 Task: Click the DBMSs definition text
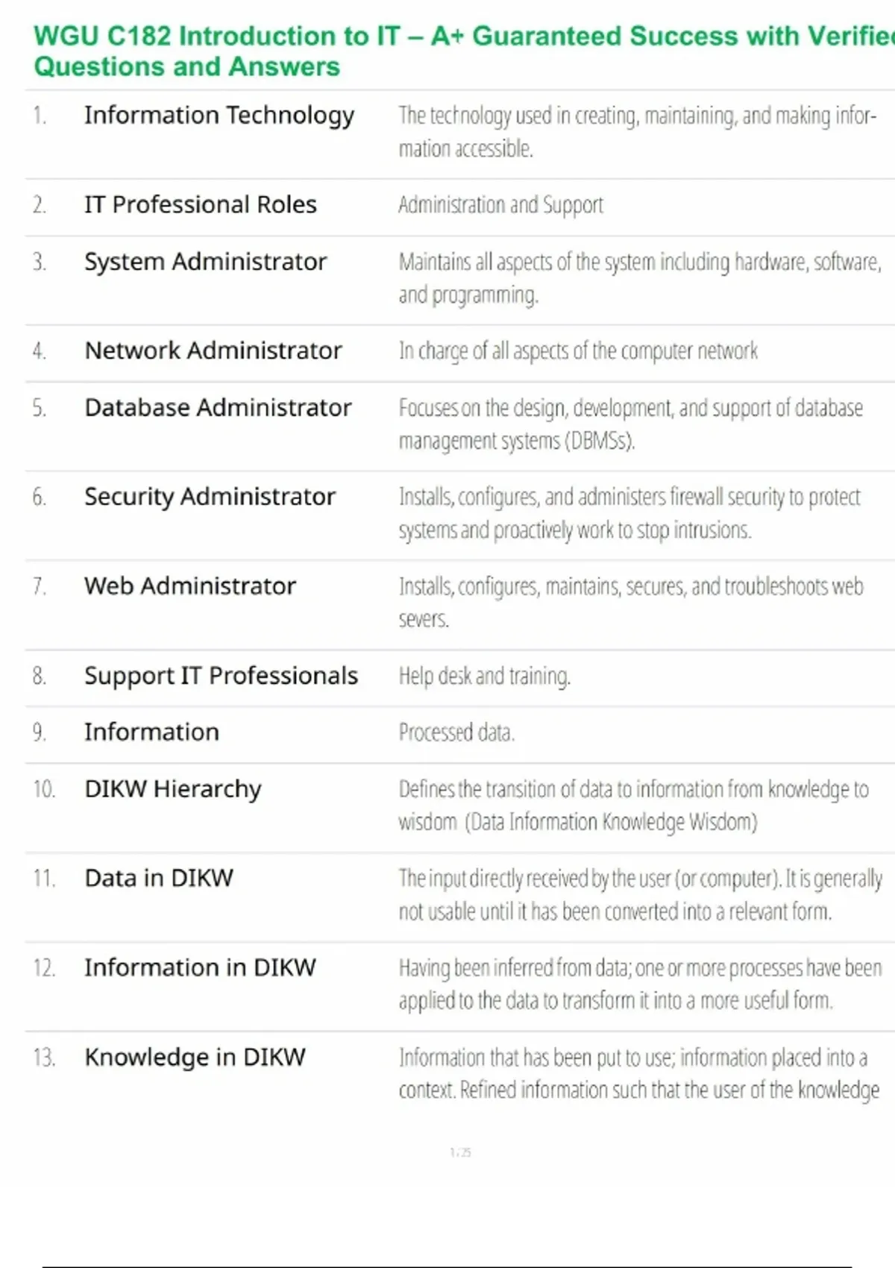coord(630,424)
